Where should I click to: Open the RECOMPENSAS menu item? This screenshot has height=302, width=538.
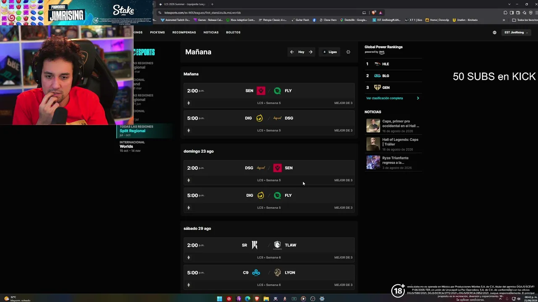(x=184, y=32)
